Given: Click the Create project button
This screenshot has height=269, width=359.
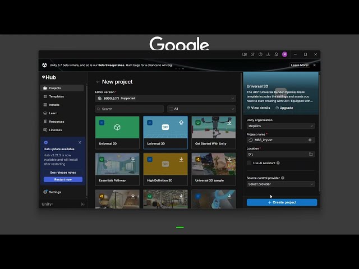Looking at the screenshot, I should coord(282,202).
